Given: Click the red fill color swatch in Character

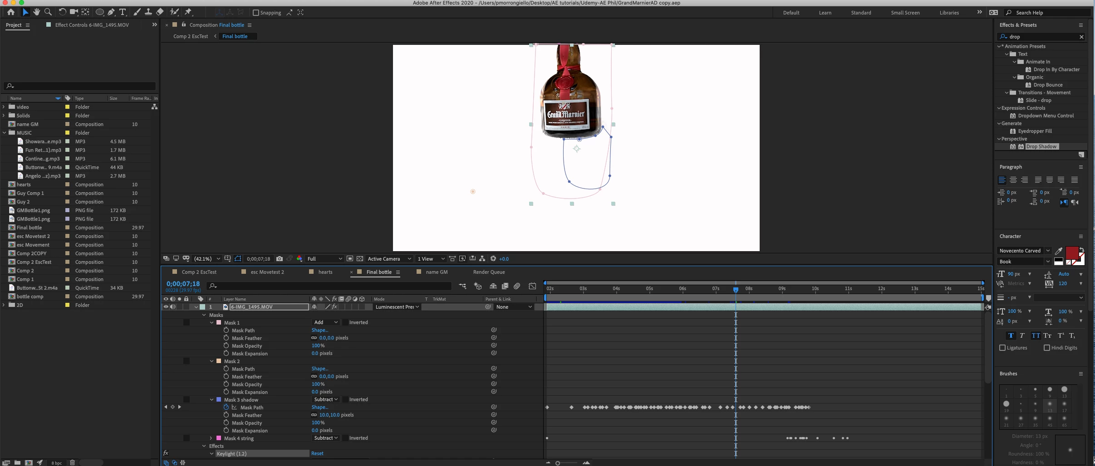Looking at the screenshot, I should pos(1072,253).
